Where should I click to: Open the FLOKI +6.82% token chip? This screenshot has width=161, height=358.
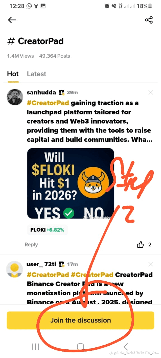48,230
